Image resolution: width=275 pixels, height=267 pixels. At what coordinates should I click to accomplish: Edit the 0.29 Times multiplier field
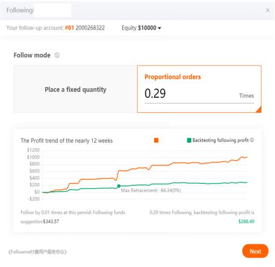[x=199, y=94]
